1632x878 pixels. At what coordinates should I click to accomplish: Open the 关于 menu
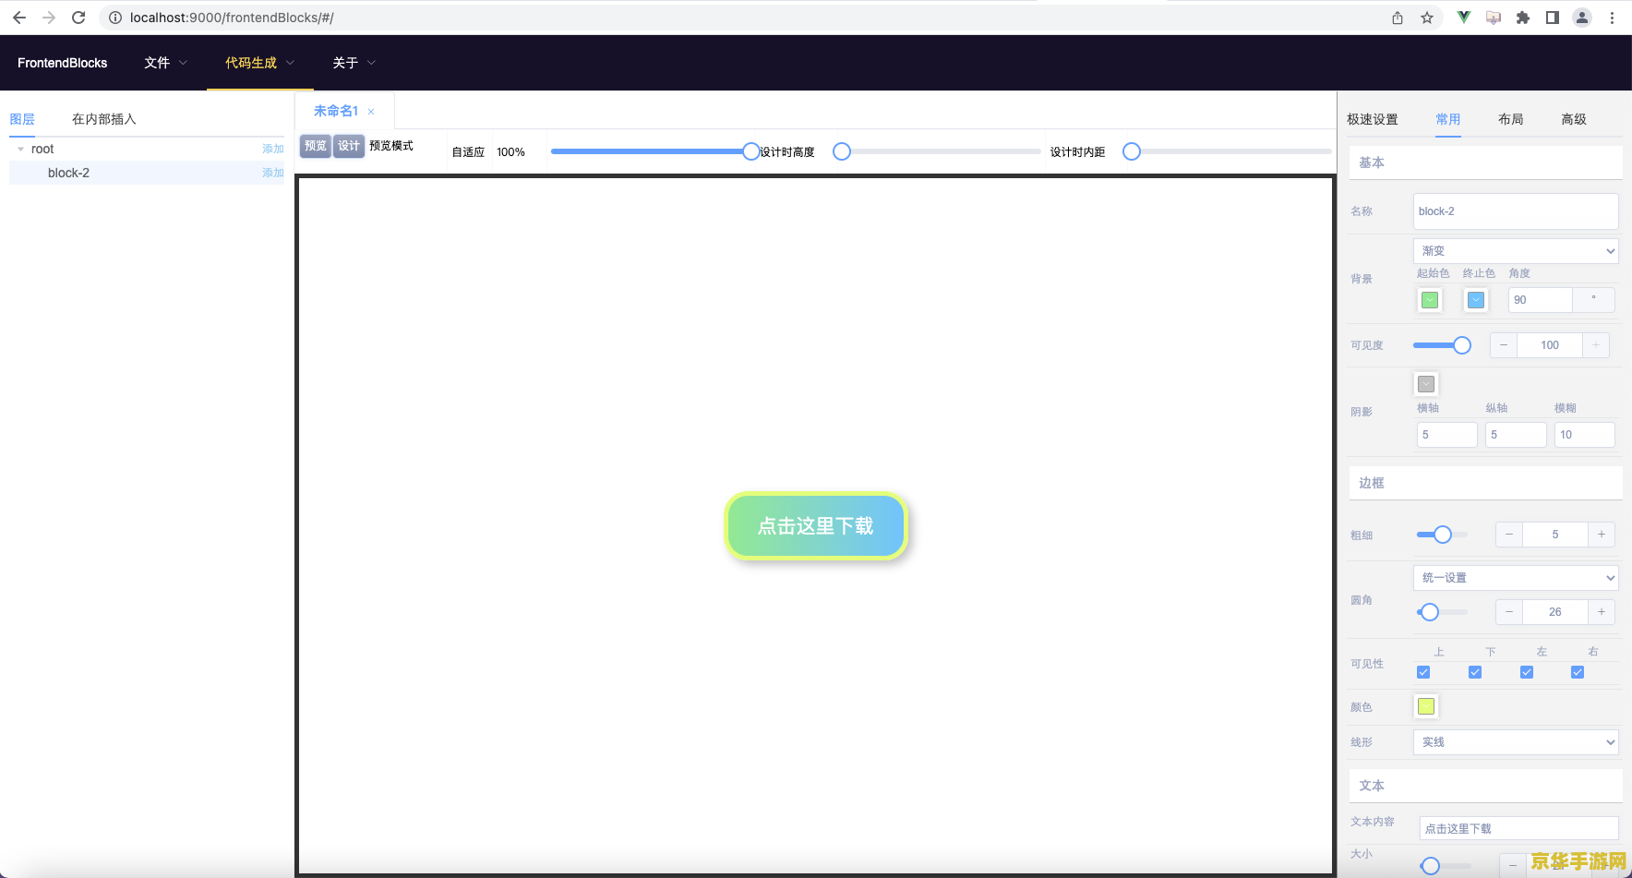(354, 63)
